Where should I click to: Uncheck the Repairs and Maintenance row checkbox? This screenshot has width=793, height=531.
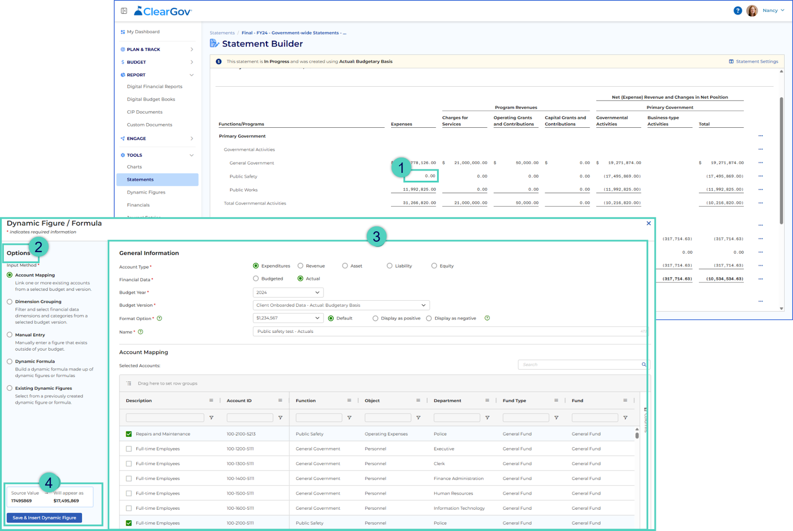[129, 434]
